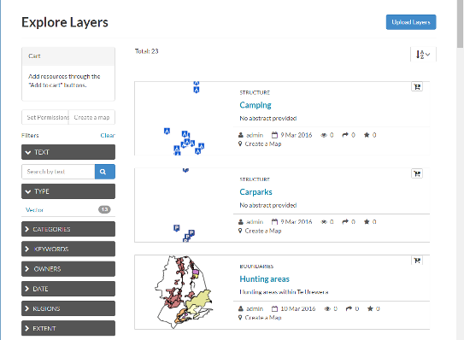The image size is (464, 340).
Task: Click Create a Map under Carparks
Action: pos(263,231)
